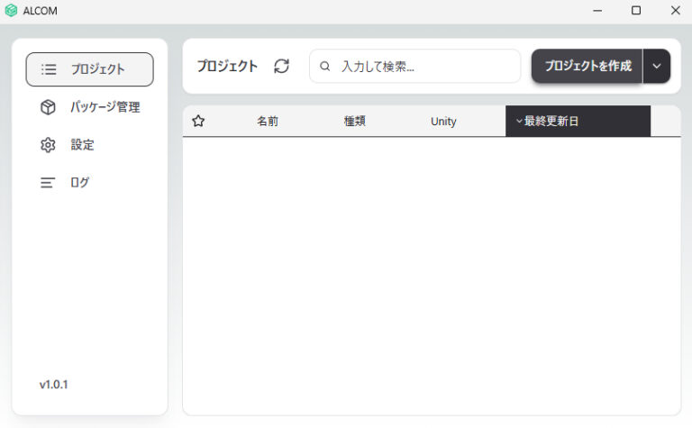Go to the 設定 page label
The image size is (692, 428).
pyautogui.click(x=83, y=145)
